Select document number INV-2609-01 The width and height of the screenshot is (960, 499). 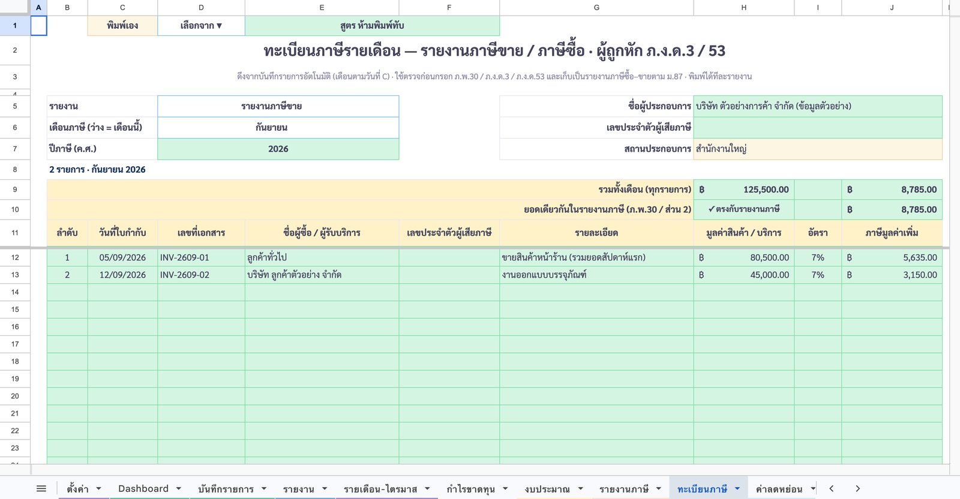coord(201,257)
